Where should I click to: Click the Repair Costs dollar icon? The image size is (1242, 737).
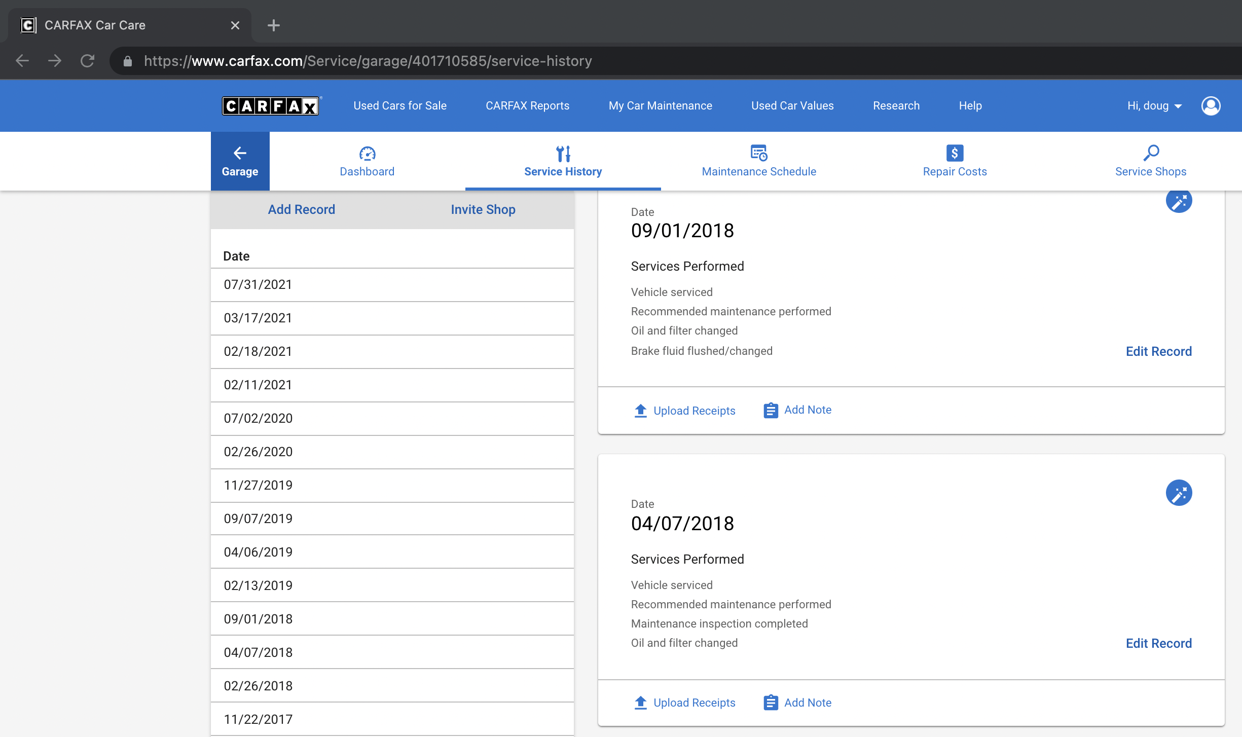955,153
